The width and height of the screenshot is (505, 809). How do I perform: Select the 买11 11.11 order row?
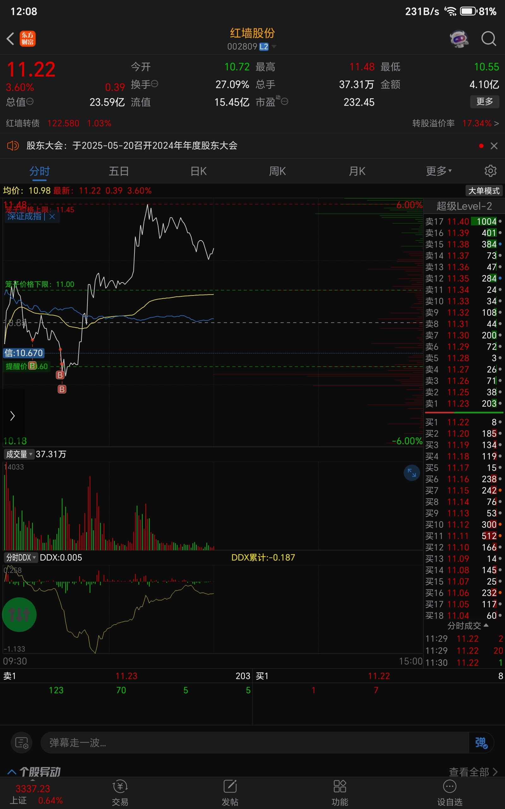464,536
